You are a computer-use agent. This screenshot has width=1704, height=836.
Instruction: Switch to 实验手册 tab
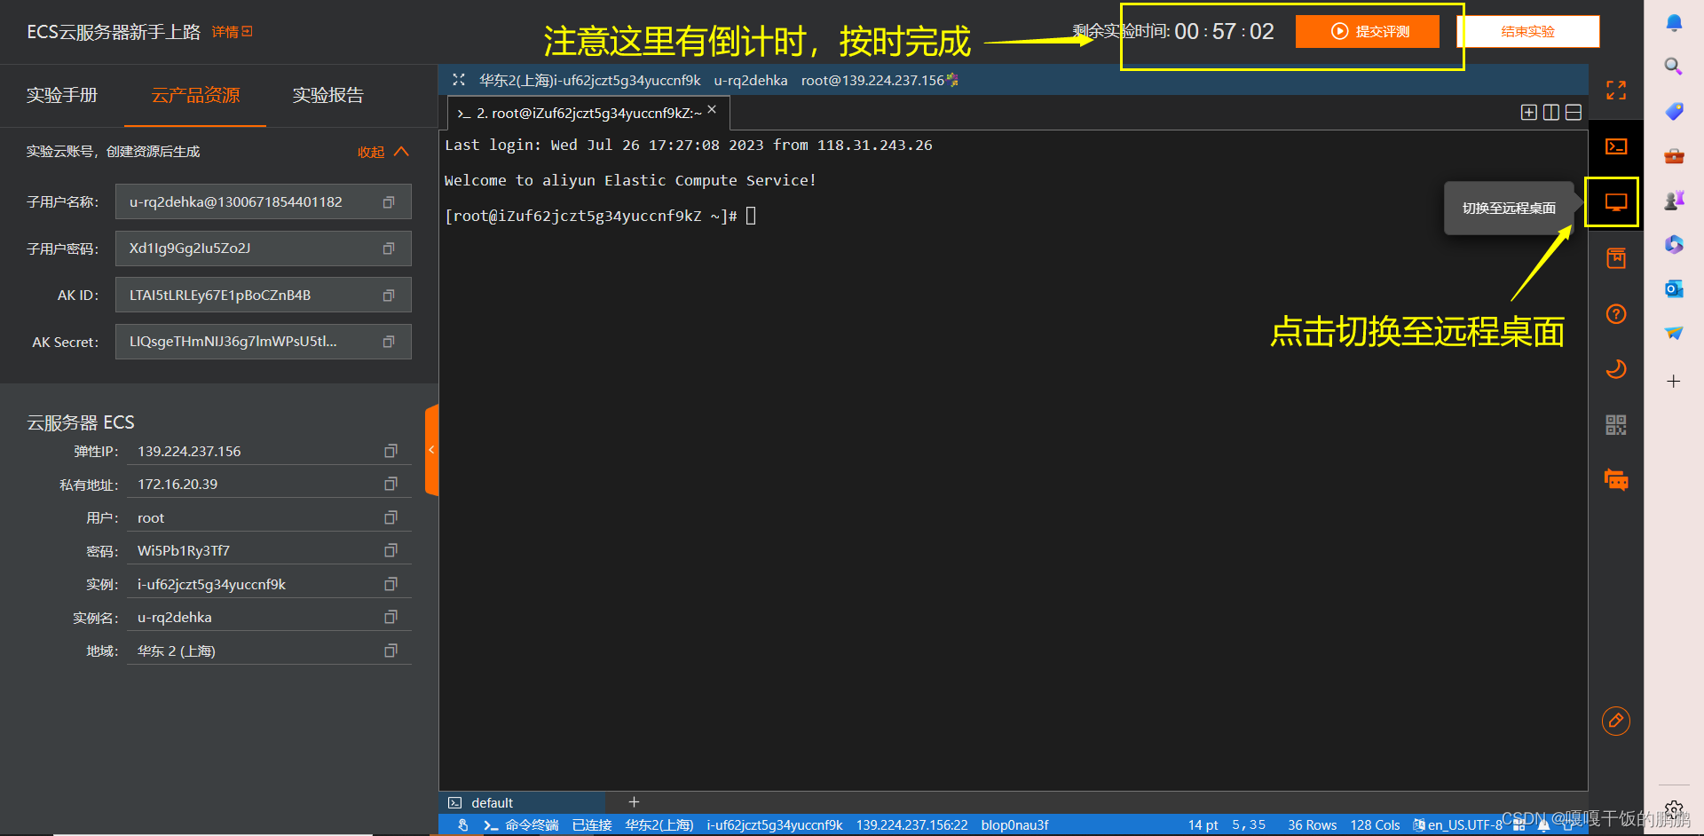coord(62,95)
